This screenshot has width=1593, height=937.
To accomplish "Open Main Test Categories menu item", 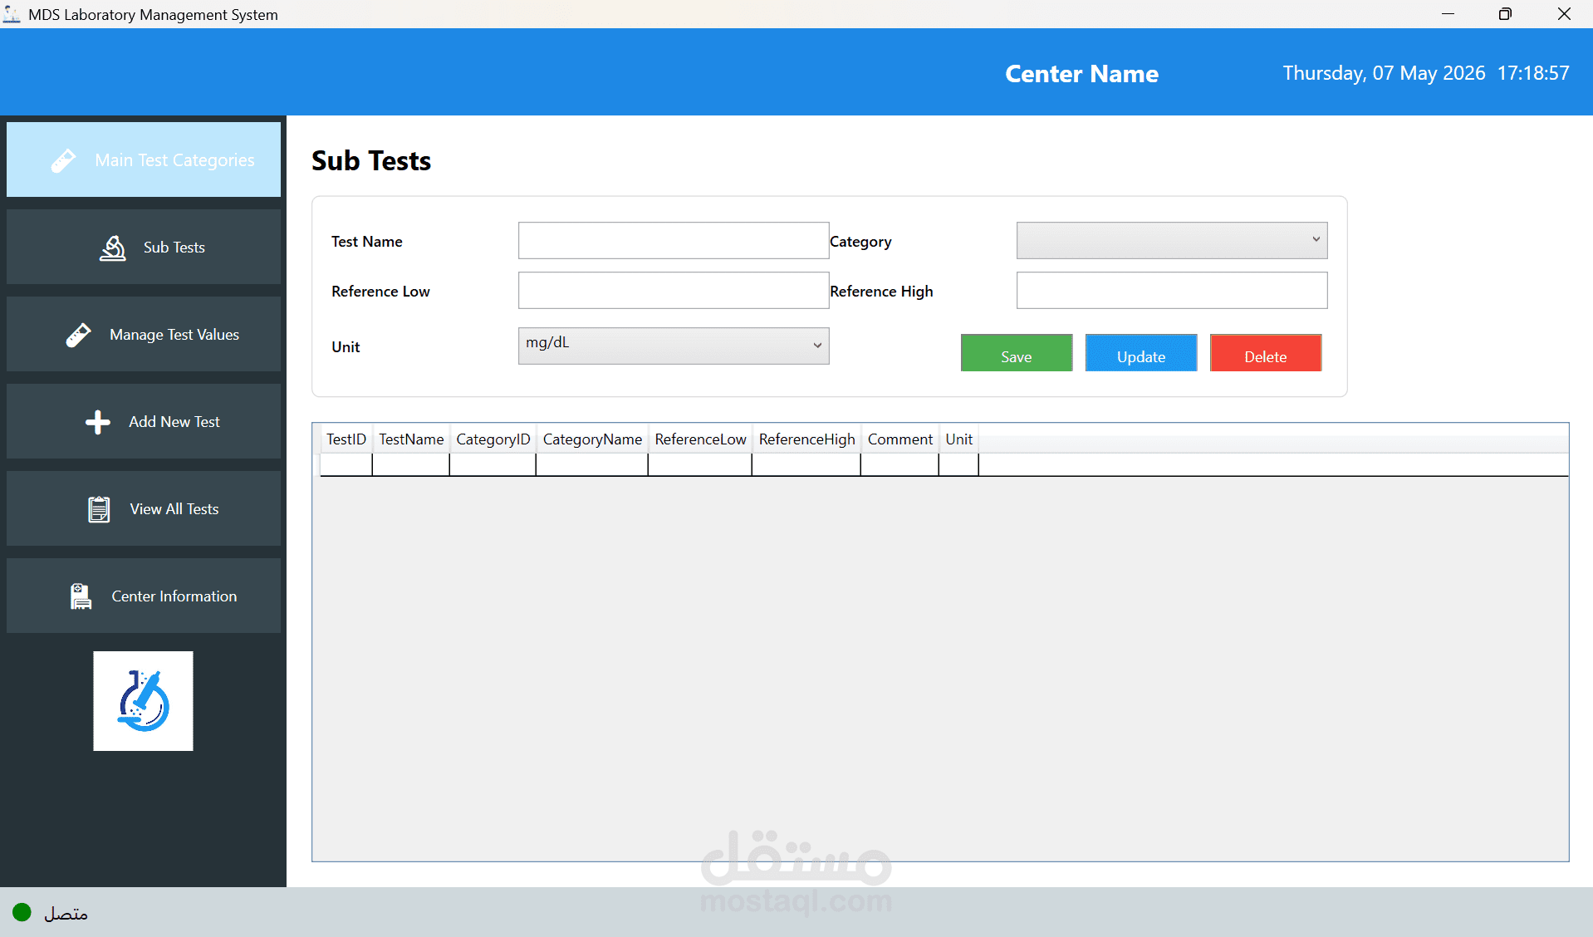I will click(x=144, y=159).
